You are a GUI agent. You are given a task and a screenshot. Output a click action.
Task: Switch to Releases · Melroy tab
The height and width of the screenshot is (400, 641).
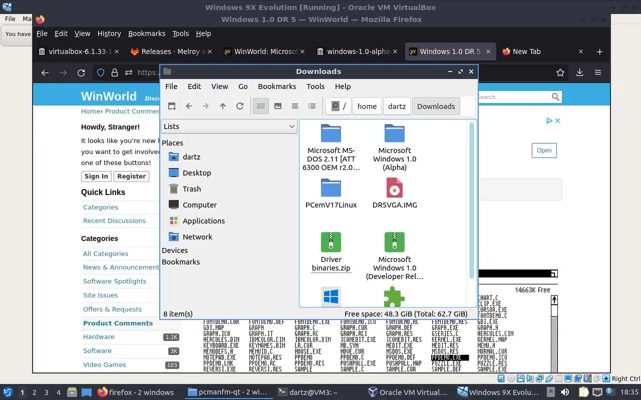[171, 51]
